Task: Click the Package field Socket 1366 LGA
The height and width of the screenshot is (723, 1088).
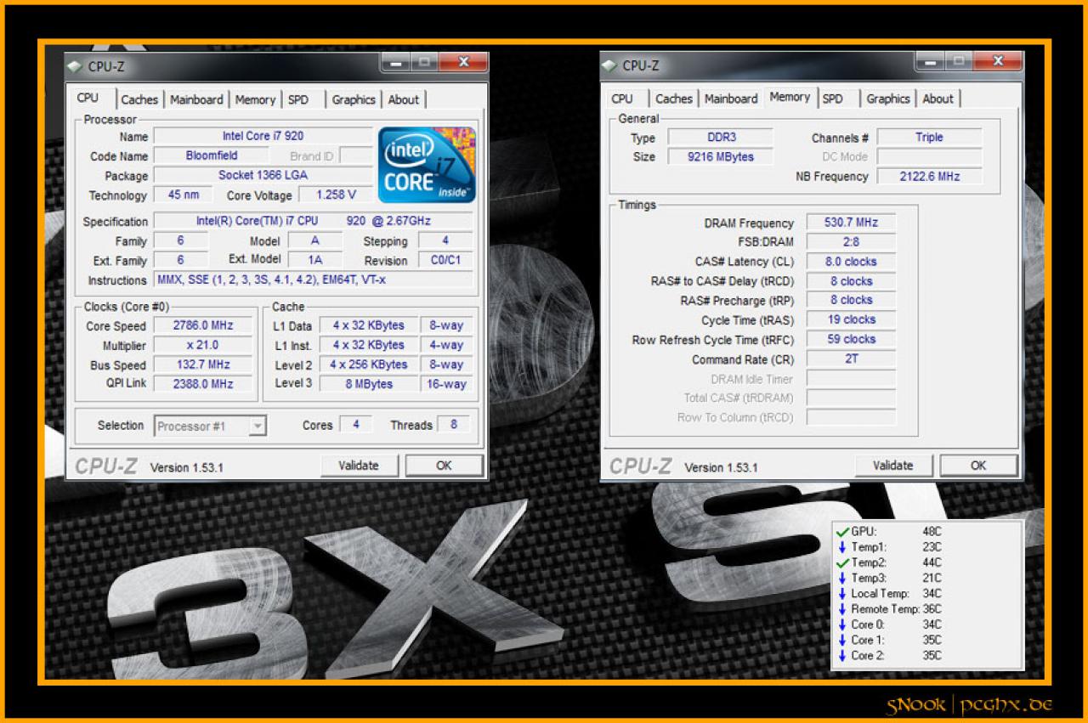Action: (x=263, y=175)
